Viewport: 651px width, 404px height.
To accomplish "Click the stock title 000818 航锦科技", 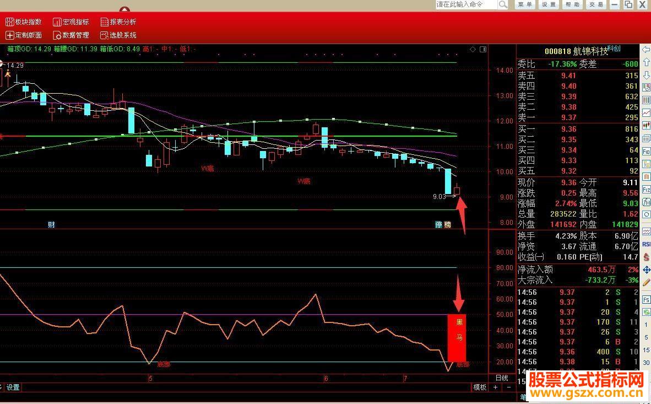I will tap(576, 52).
